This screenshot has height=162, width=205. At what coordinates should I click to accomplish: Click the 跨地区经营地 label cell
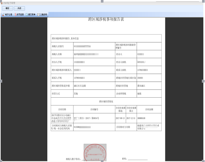(126, 86)
